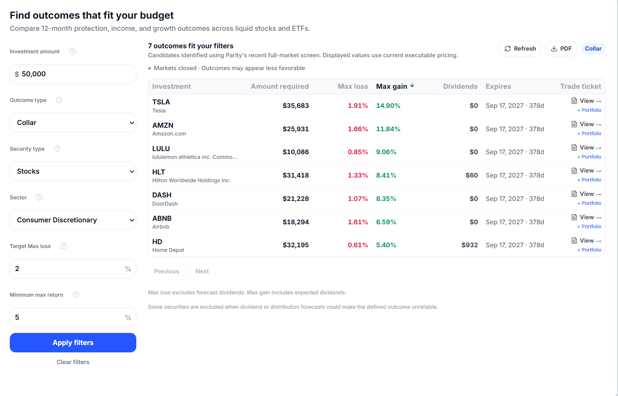This screenshot has height=396, width=618.
Task: Focus the Target Max loss input
Action: point(73,269)
